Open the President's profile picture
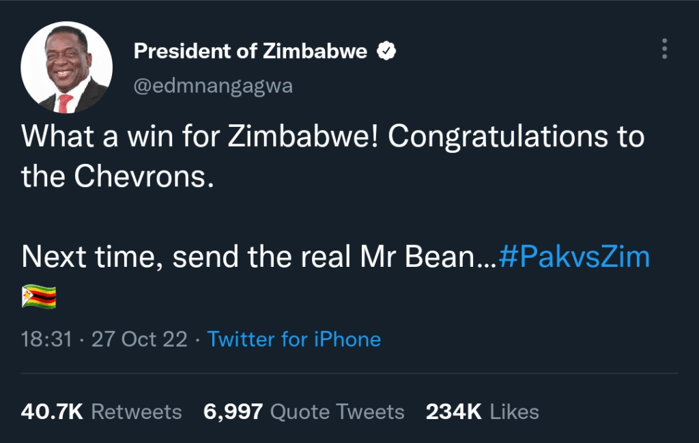The width and height of the screenshot is (699, 443). pos(66,68)
